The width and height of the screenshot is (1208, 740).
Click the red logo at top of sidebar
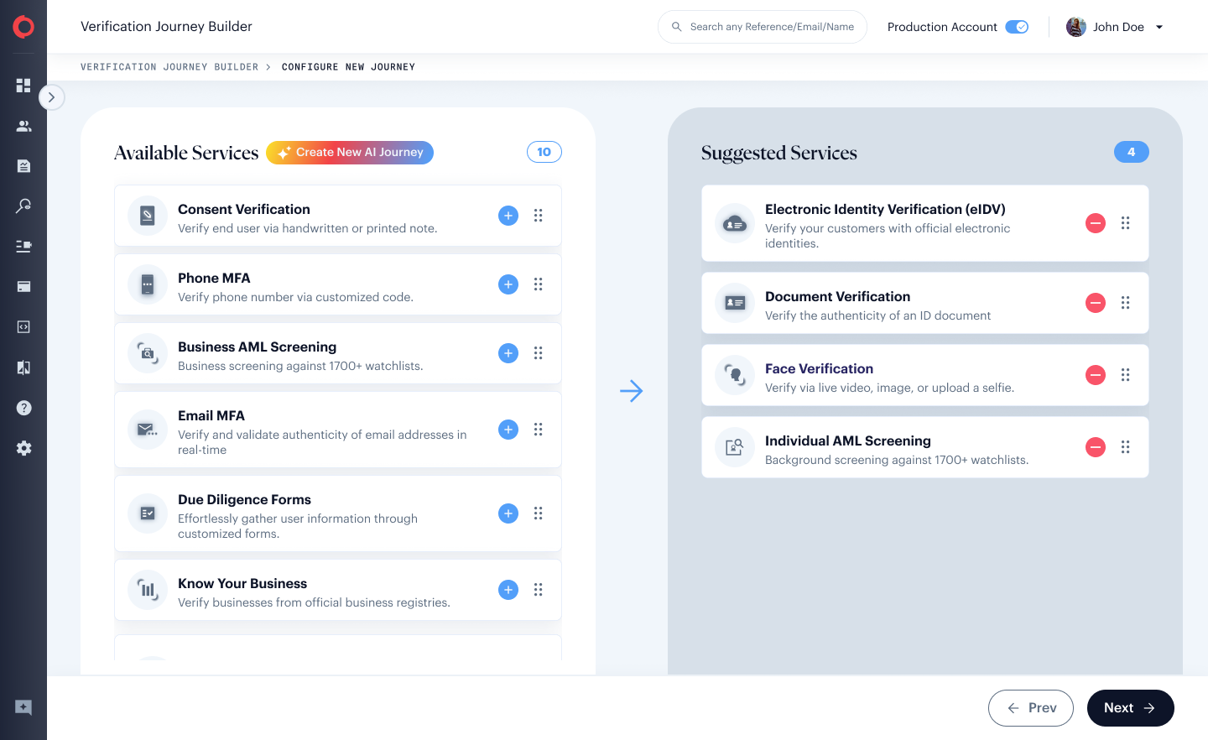point(23,27)
